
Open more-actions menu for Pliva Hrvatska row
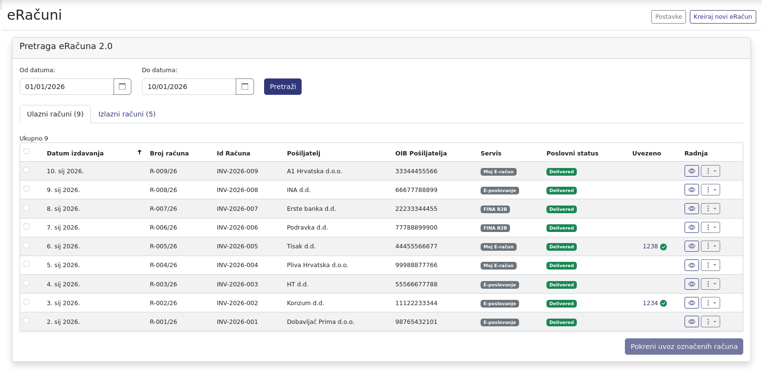(x=711, y=265)
